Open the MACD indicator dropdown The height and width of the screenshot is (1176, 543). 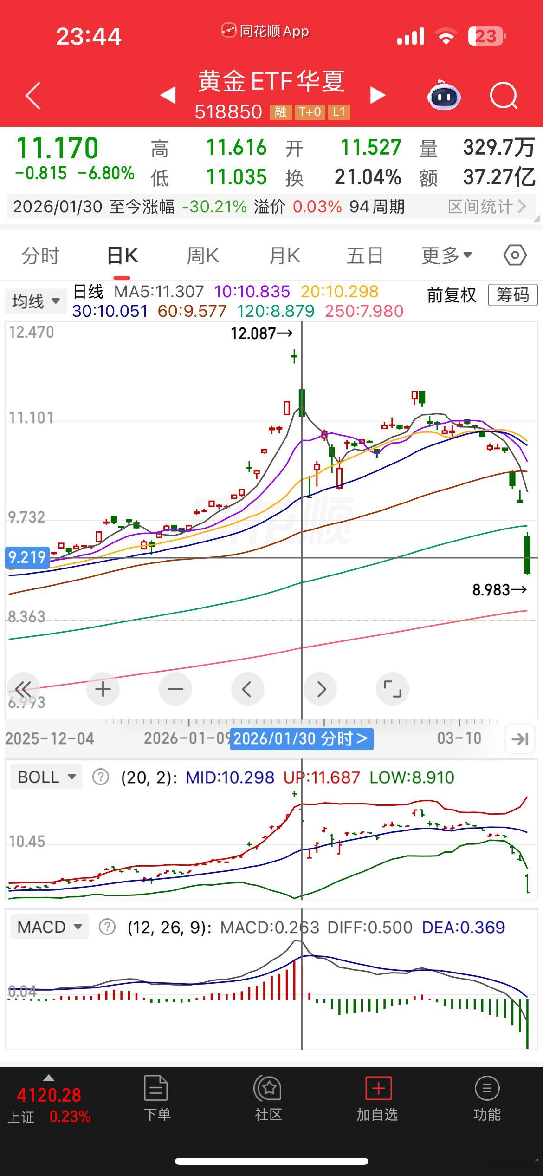(x=50, y=927)
